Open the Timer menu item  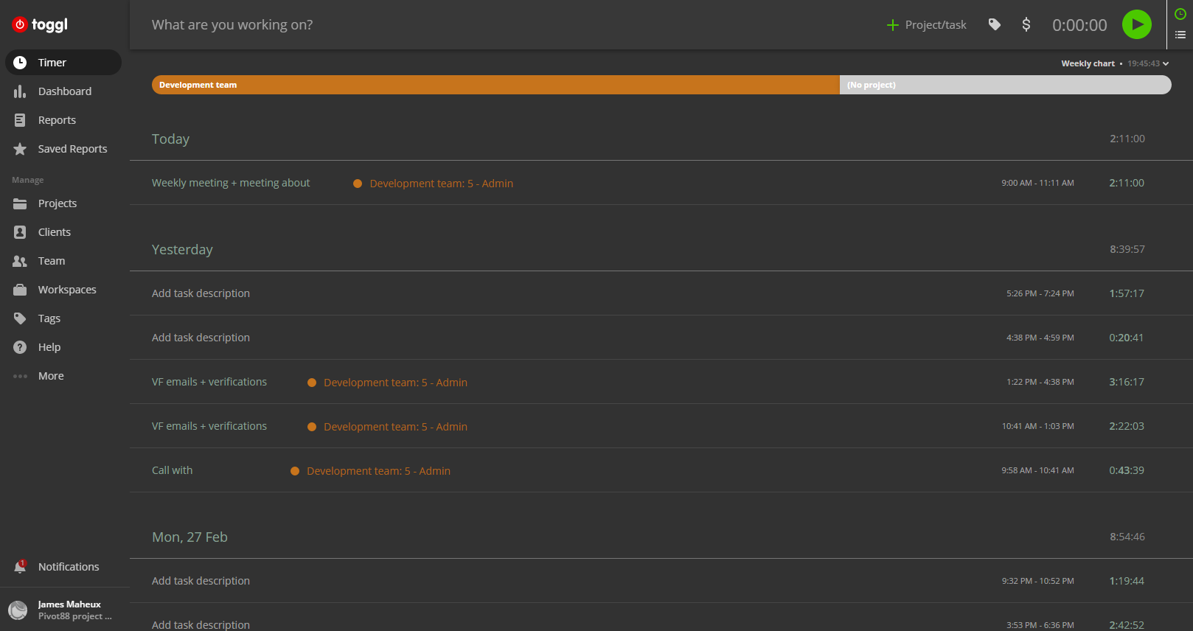coord(63,63)
